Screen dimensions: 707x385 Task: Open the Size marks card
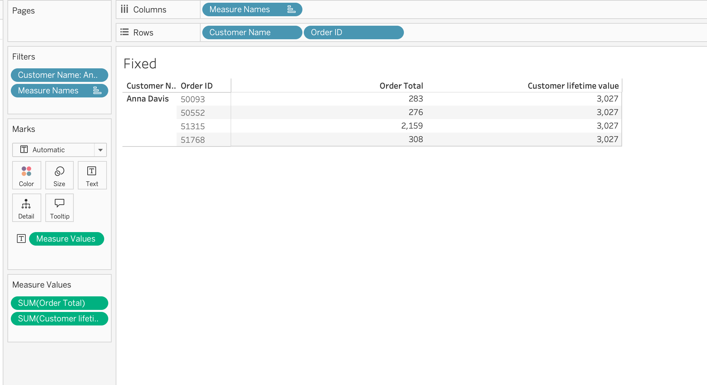click(x=59, y=175)
